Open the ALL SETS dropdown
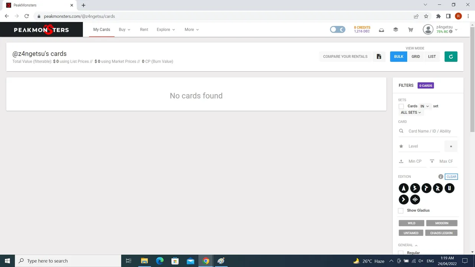This screenshot has height=267, width=475. coord(411,112)
